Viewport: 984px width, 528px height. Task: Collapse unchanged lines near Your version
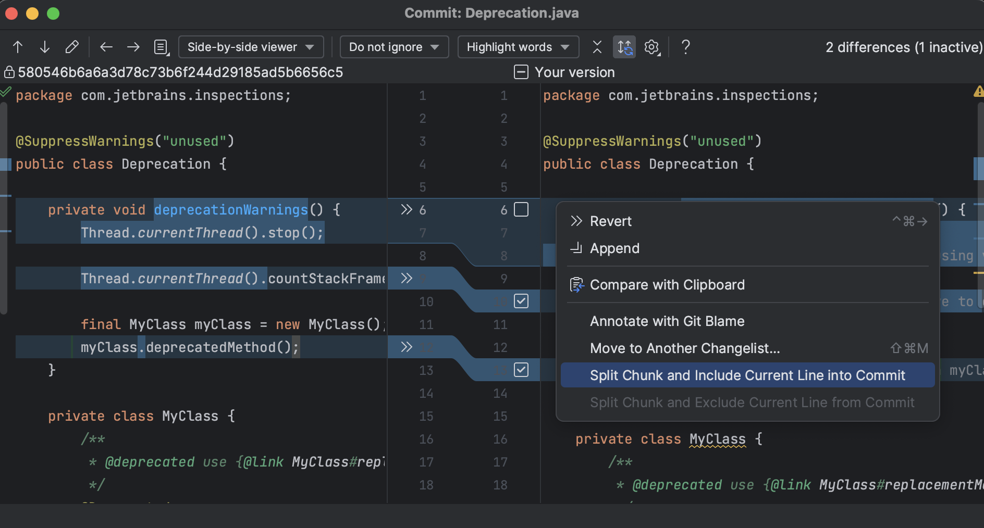(521, 72)
